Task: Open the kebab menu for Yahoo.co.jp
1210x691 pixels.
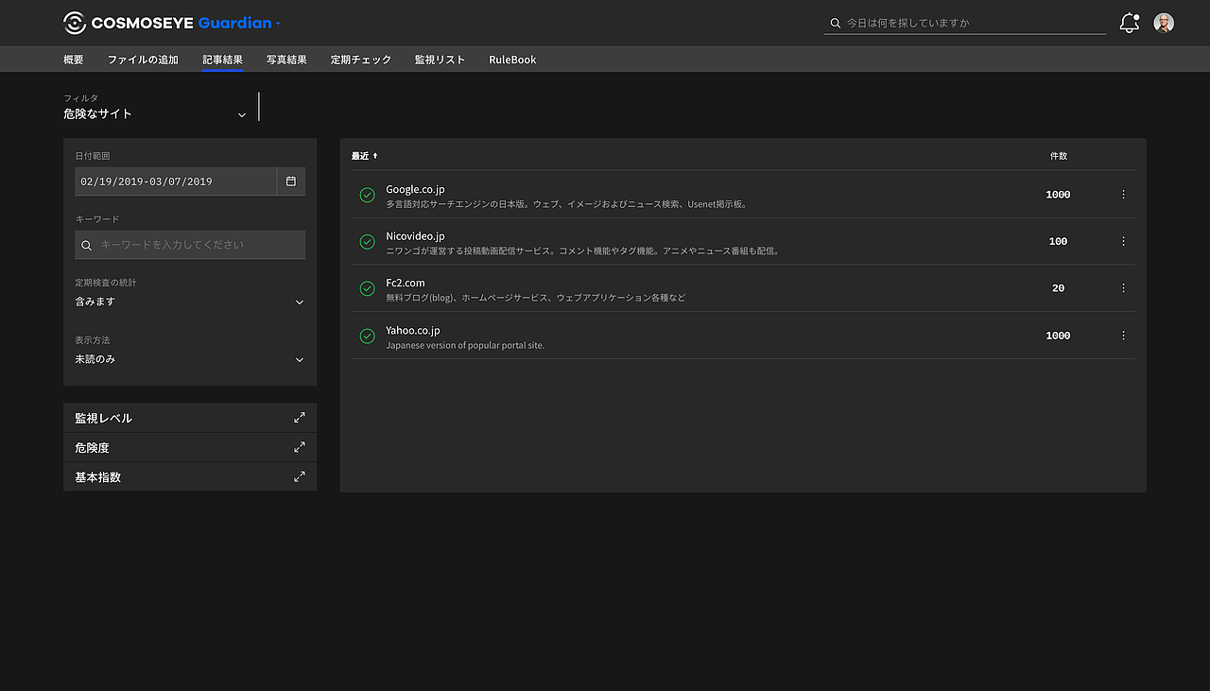Action: (x=1123, y=335)
